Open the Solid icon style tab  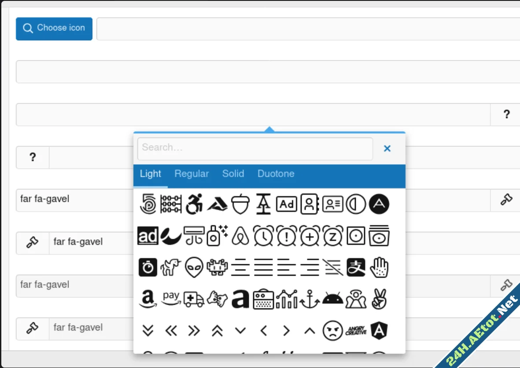233,174
